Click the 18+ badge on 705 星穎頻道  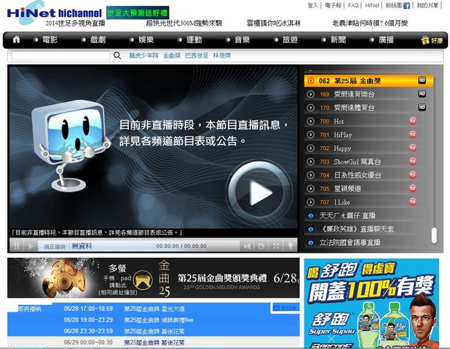pos(413,188)
